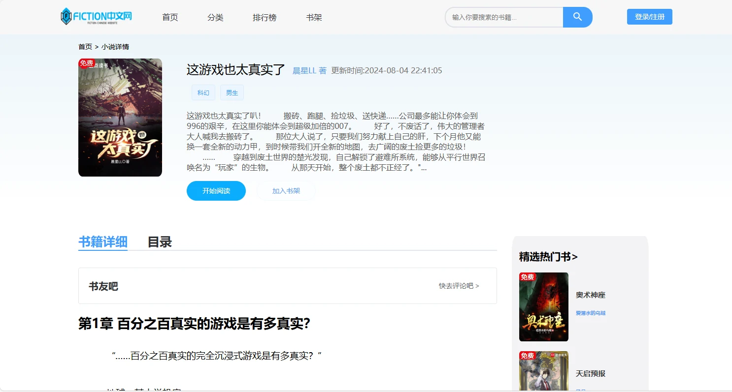Open author 晨星LL's link

click(309, 70)
